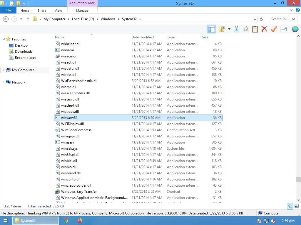
Task: Open the blue Help question mark icon
Action: pos(297,10)
